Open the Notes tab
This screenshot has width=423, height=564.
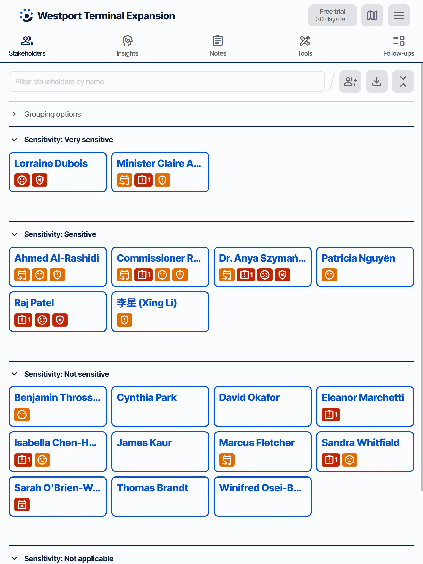(218, 46)
